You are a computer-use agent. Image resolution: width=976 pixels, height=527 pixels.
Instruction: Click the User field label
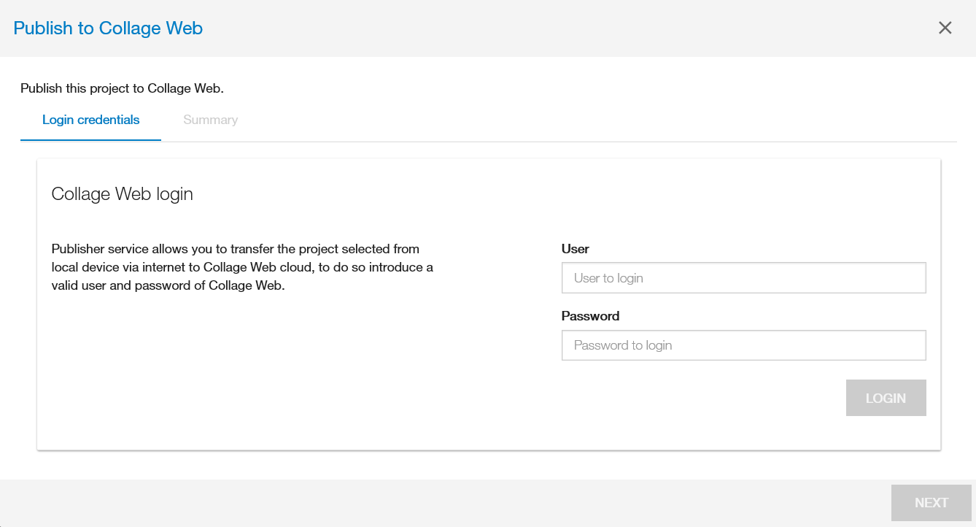pos(575,249)
